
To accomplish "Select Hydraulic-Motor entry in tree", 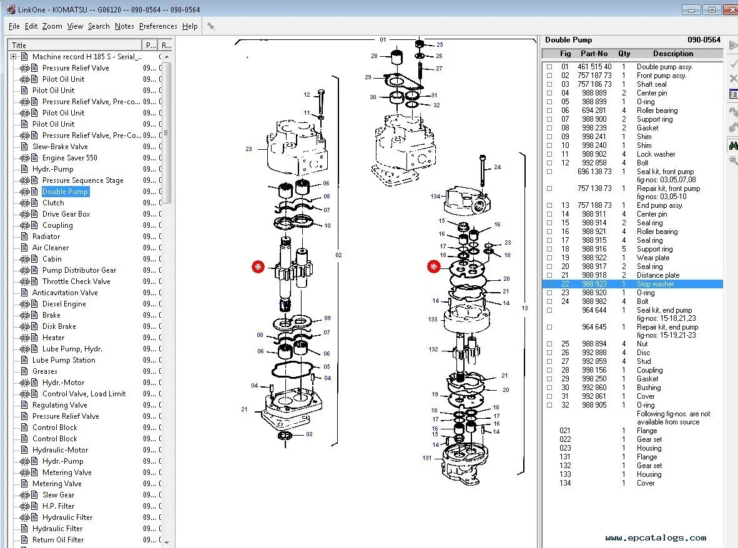I will 60,450.
